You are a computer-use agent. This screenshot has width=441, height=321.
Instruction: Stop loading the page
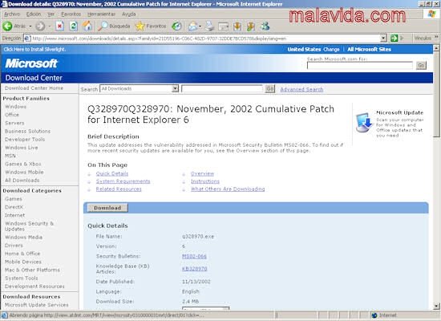(59, 26)
